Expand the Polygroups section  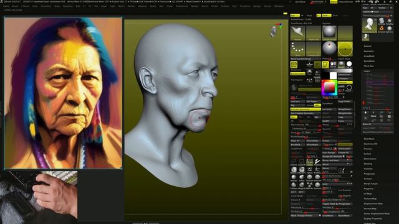(x=369, y=174)
